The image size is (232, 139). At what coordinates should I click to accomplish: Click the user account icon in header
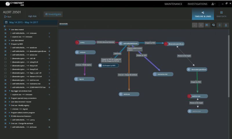point(213,4)
